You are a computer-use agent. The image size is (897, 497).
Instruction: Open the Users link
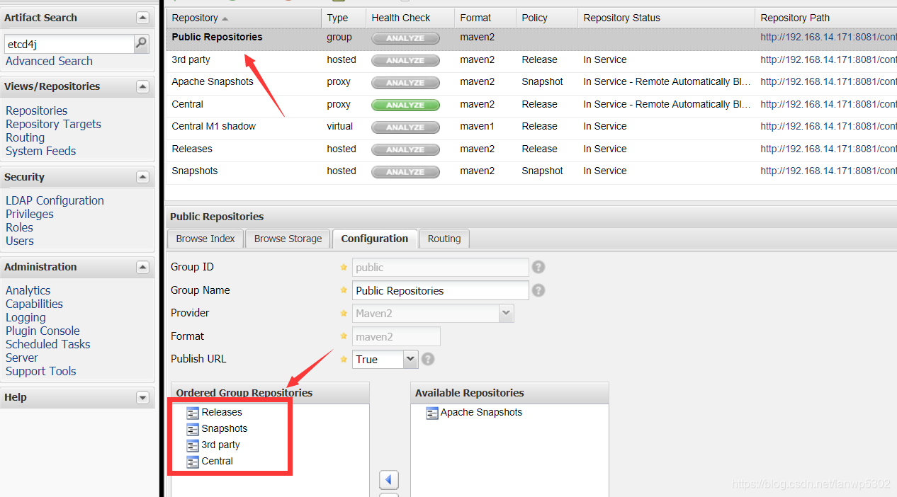tap(20, 241)
